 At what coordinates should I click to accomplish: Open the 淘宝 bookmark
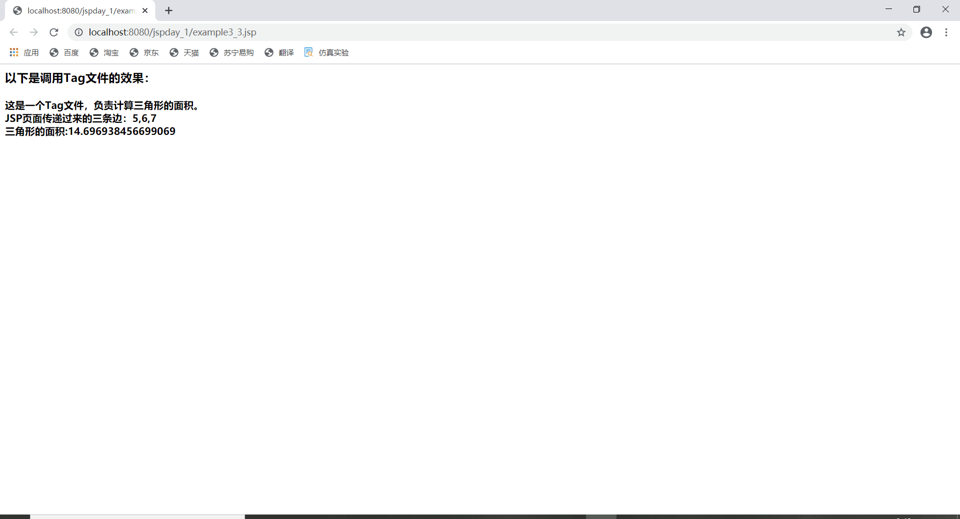pyautogui.click(x=111, y=52)
